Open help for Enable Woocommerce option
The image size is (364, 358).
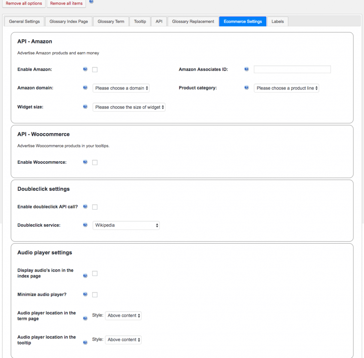85,162
